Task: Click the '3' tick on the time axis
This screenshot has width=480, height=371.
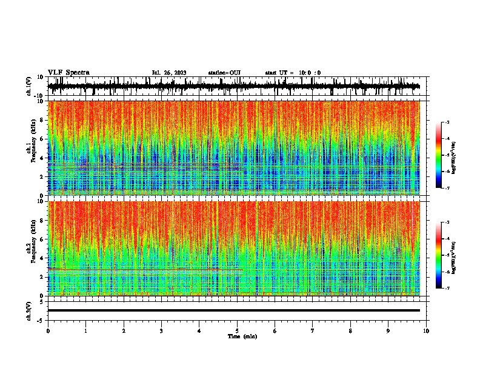Action: pyautogui.click(x=161, y=331)
